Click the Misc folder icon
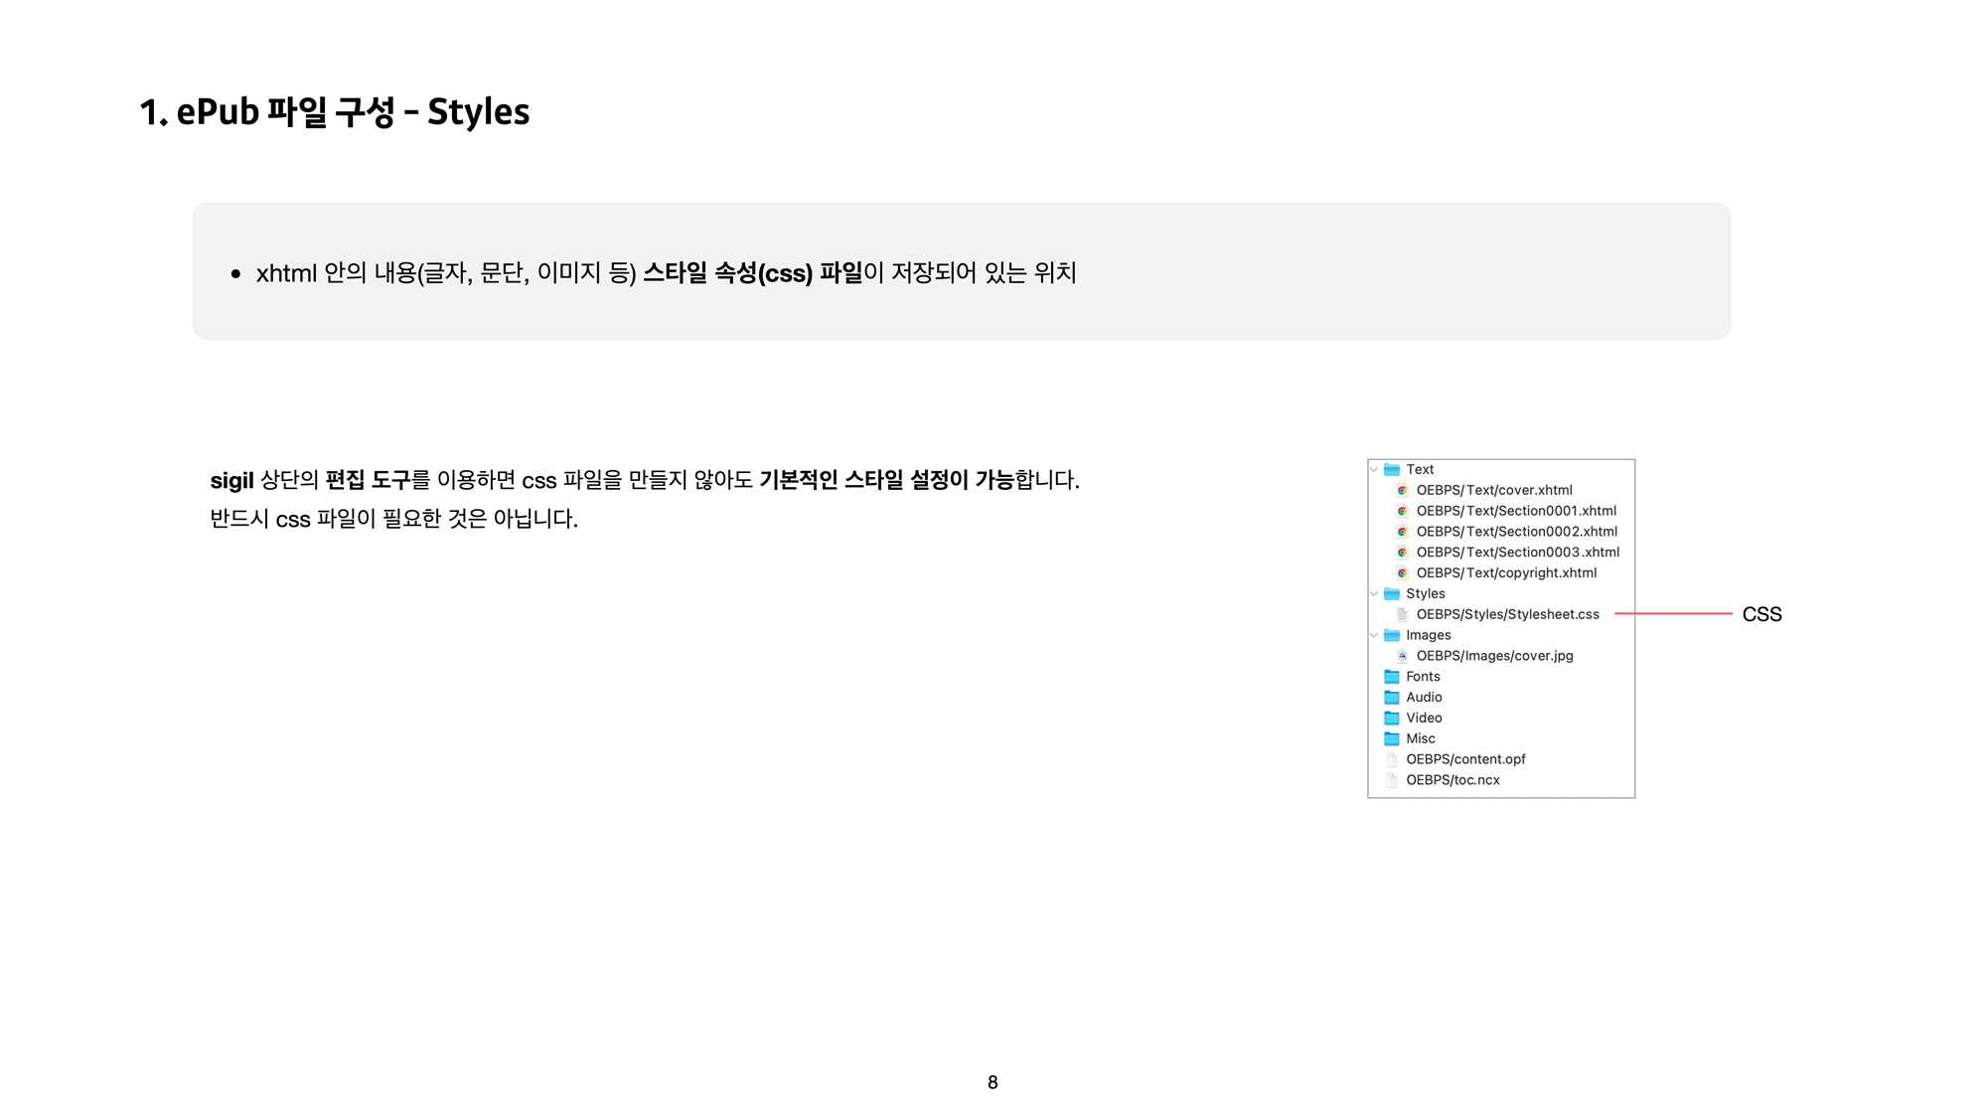Image resolution: width=1987 pixels, height=1118 pixels. pyautogui.click(x=1392, y=738)
